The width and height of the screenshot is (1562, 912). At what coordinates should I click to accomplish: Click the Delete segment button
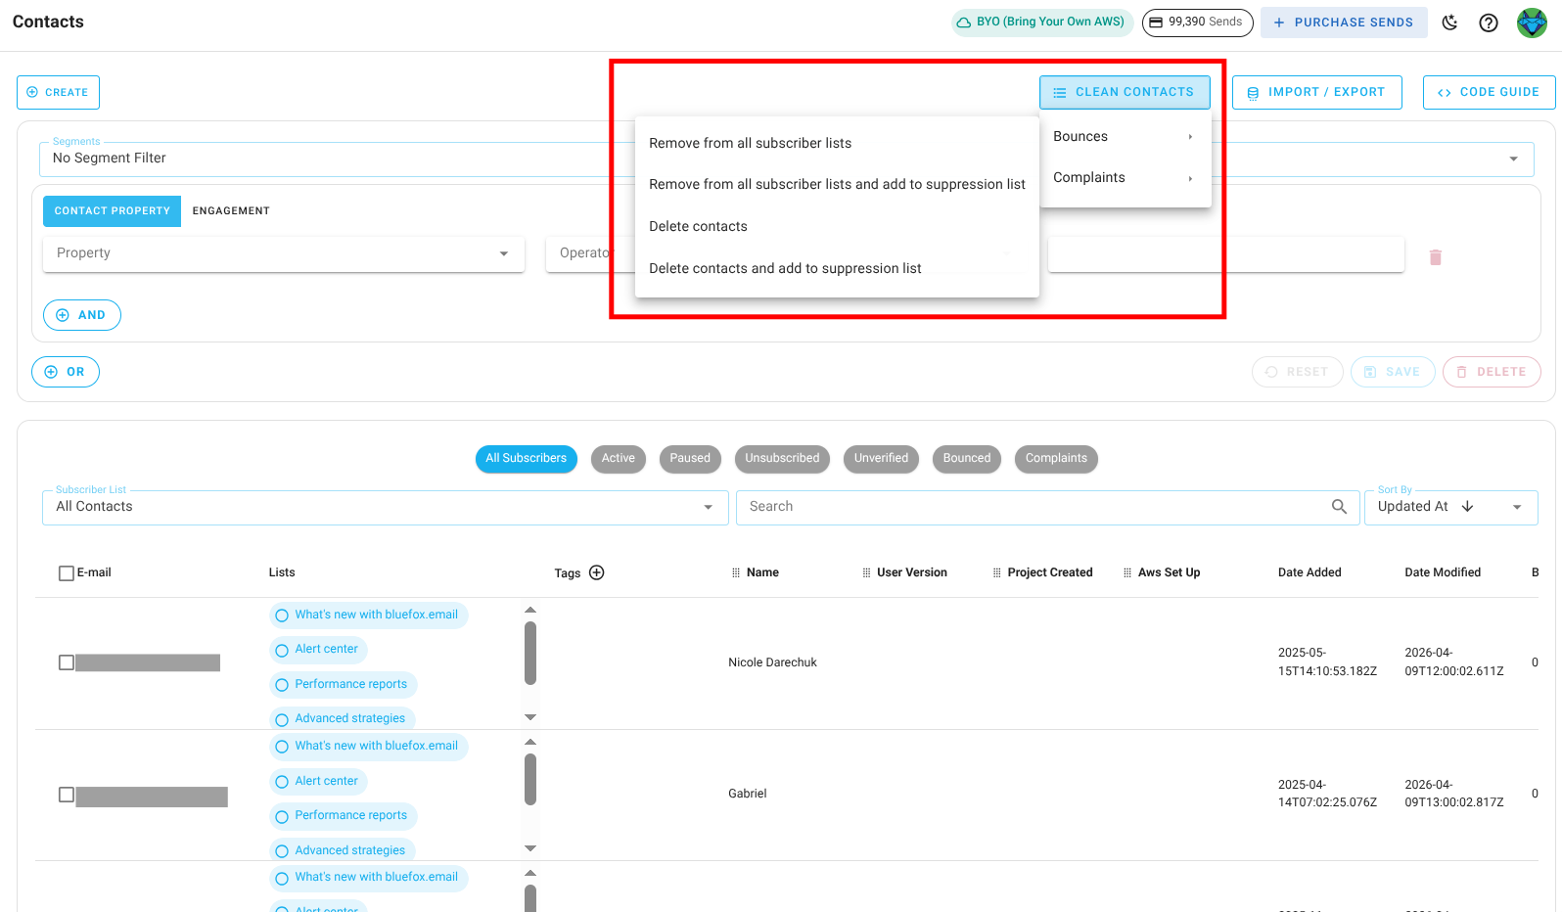click(x=1492, y=372)
